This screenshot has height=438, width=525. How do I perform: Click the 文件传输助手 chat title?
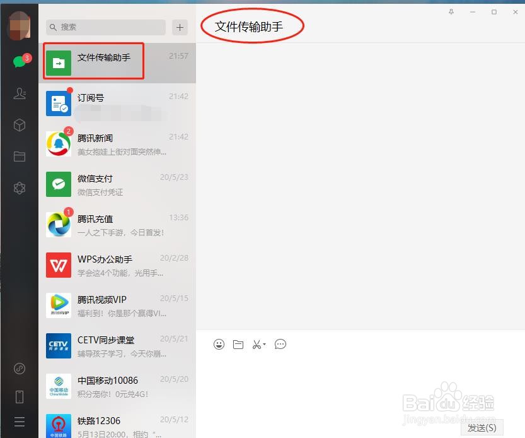[249, 27]
